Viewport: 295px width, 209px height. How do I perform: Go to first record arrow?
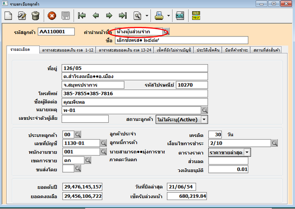pos(82,15)
